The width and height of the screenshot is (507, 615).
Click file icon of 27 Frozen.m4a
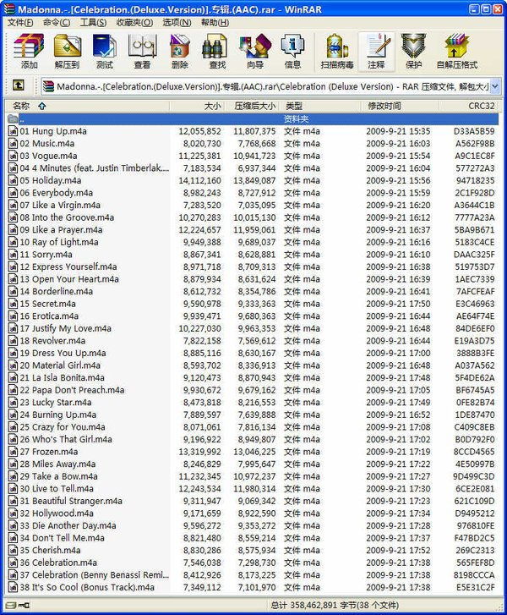(13, 452)
